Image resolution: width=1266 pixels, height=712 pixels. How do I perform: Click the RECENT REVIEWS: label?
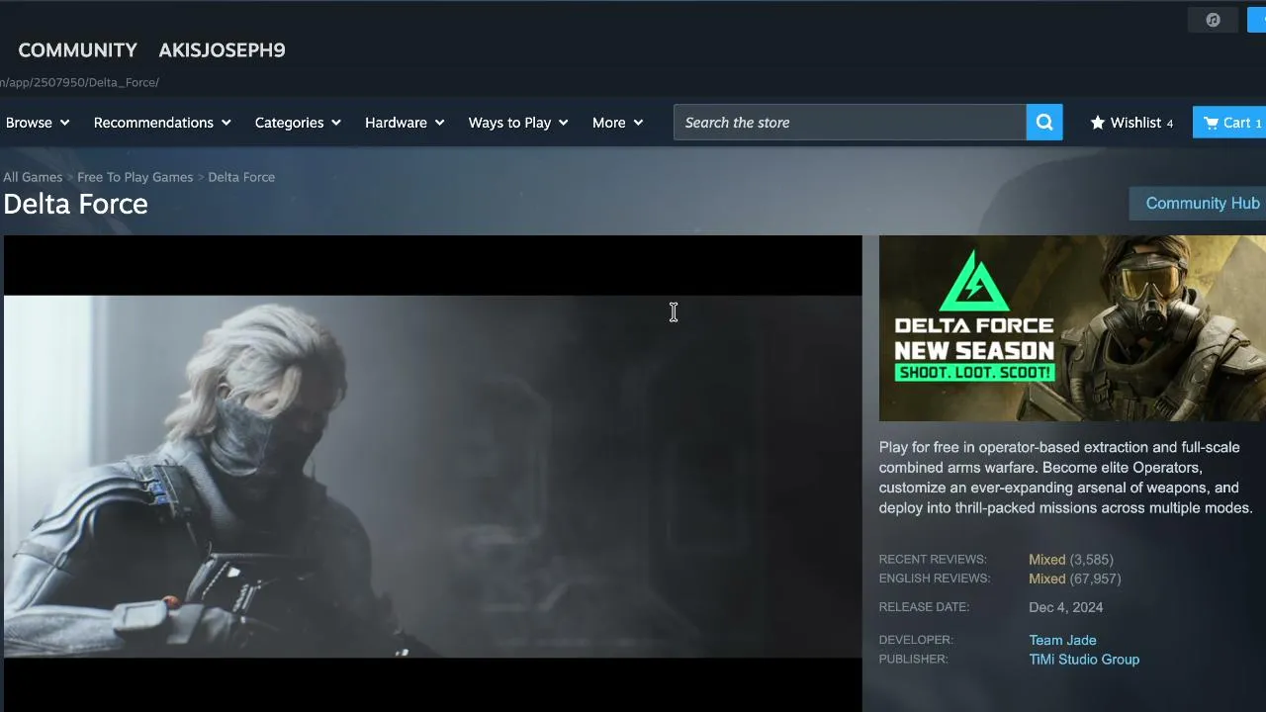[x=933, y=560]
